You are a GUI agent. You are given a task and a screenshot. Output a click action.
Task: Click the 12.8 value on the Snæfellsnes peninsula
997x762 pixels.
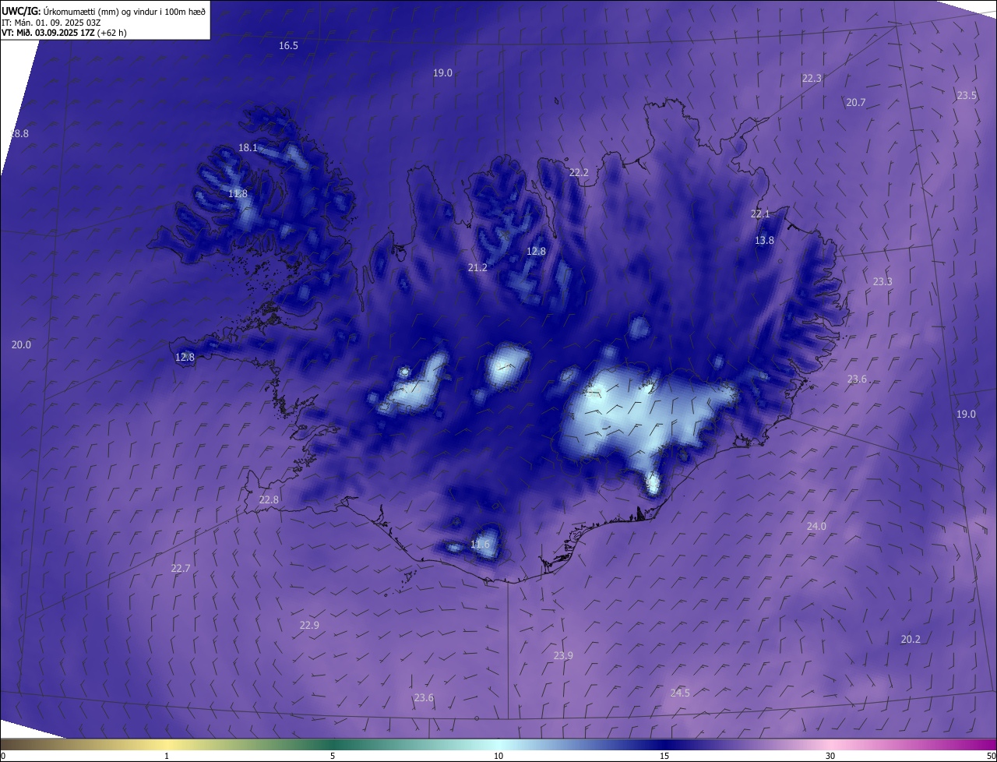coord(185,358)
